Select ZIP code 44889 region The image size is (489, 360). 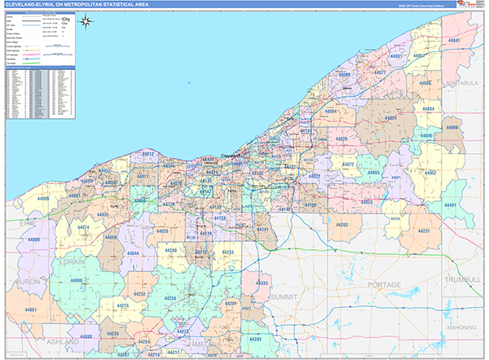(x=33, y=239)
